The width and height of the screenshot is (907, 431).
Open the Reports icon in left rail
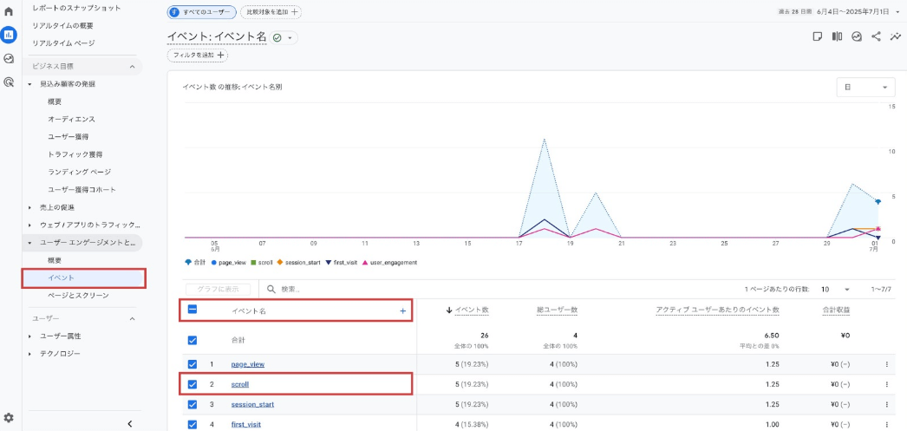(x=9, y=35)
